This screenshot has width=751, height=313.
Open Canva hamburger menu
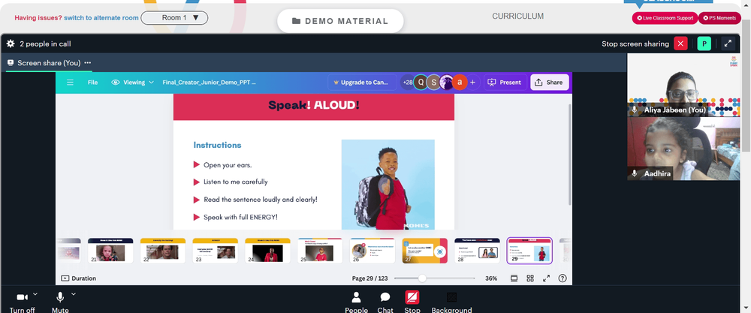(70, 83)
